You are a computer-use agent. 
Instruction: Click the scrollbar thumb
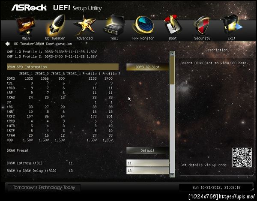pos(172,70)
